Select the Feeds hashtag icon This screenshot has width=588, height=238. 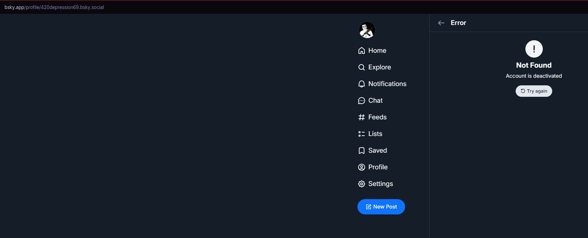[362, 117]
